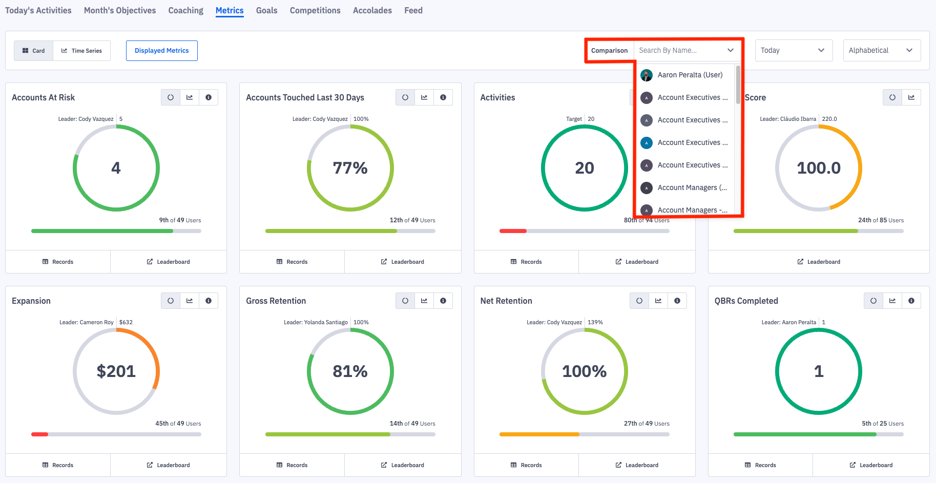Click the Displayed Metrics button
The width and height of the screenshot is (936, 483).
tap(162, 51)
